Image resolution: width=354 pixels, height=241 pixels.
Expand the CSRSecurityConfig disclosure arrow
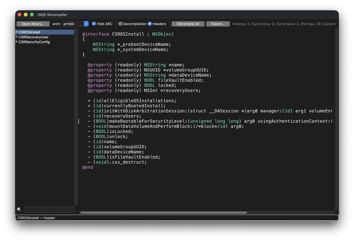17,42
